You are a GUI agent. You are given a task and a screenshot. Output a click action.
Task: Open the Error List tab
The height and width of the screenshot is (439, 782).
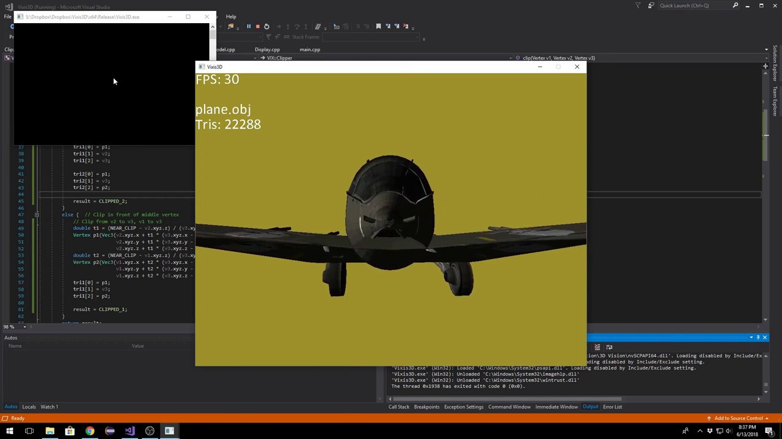tap(612, 407)
